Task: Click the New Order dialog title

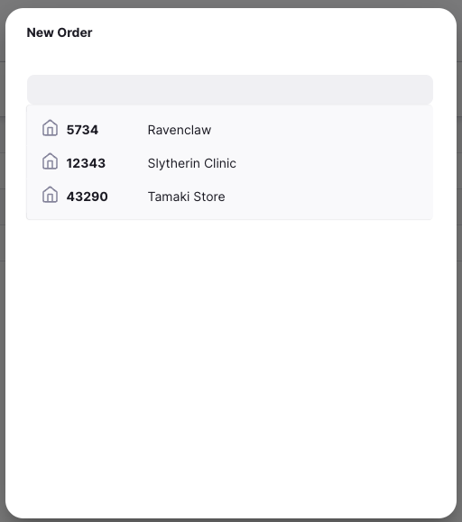Action: tap(60, 32)
